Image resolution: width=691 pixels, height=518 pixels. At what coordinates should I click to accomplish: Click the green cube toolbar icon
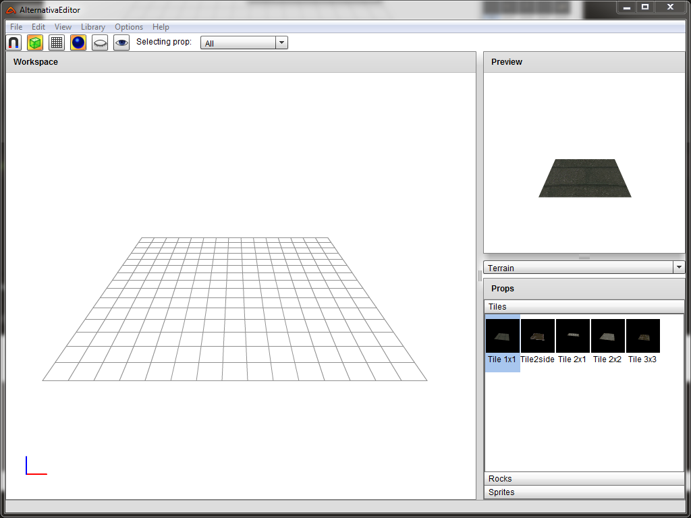(x=35, y=42)
